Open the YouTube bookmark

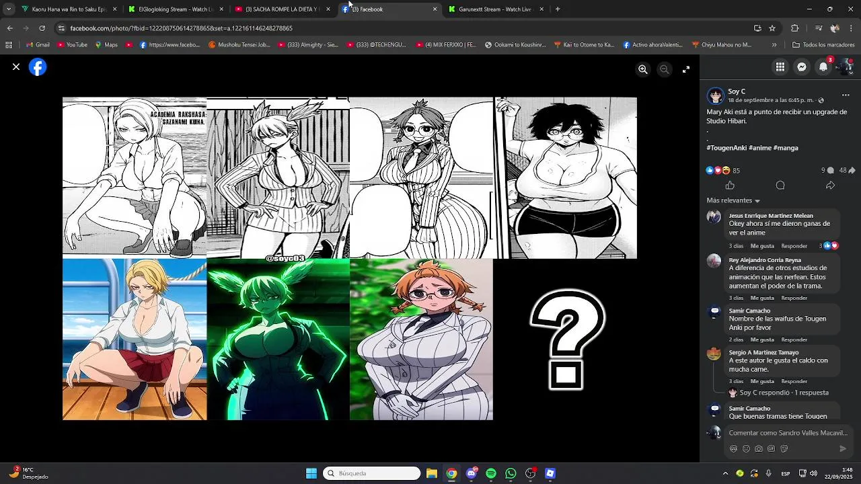(72, 45)
